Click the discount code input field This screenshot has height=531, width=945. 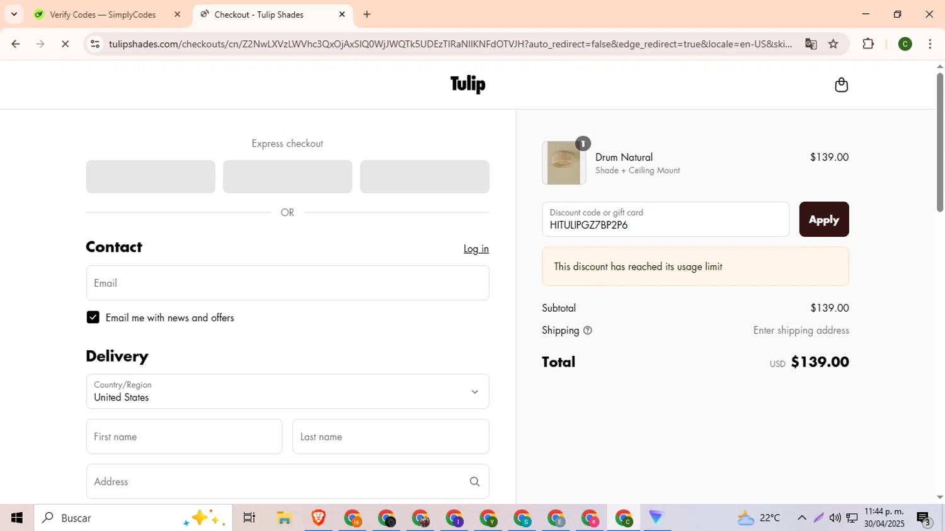(665, 219)
